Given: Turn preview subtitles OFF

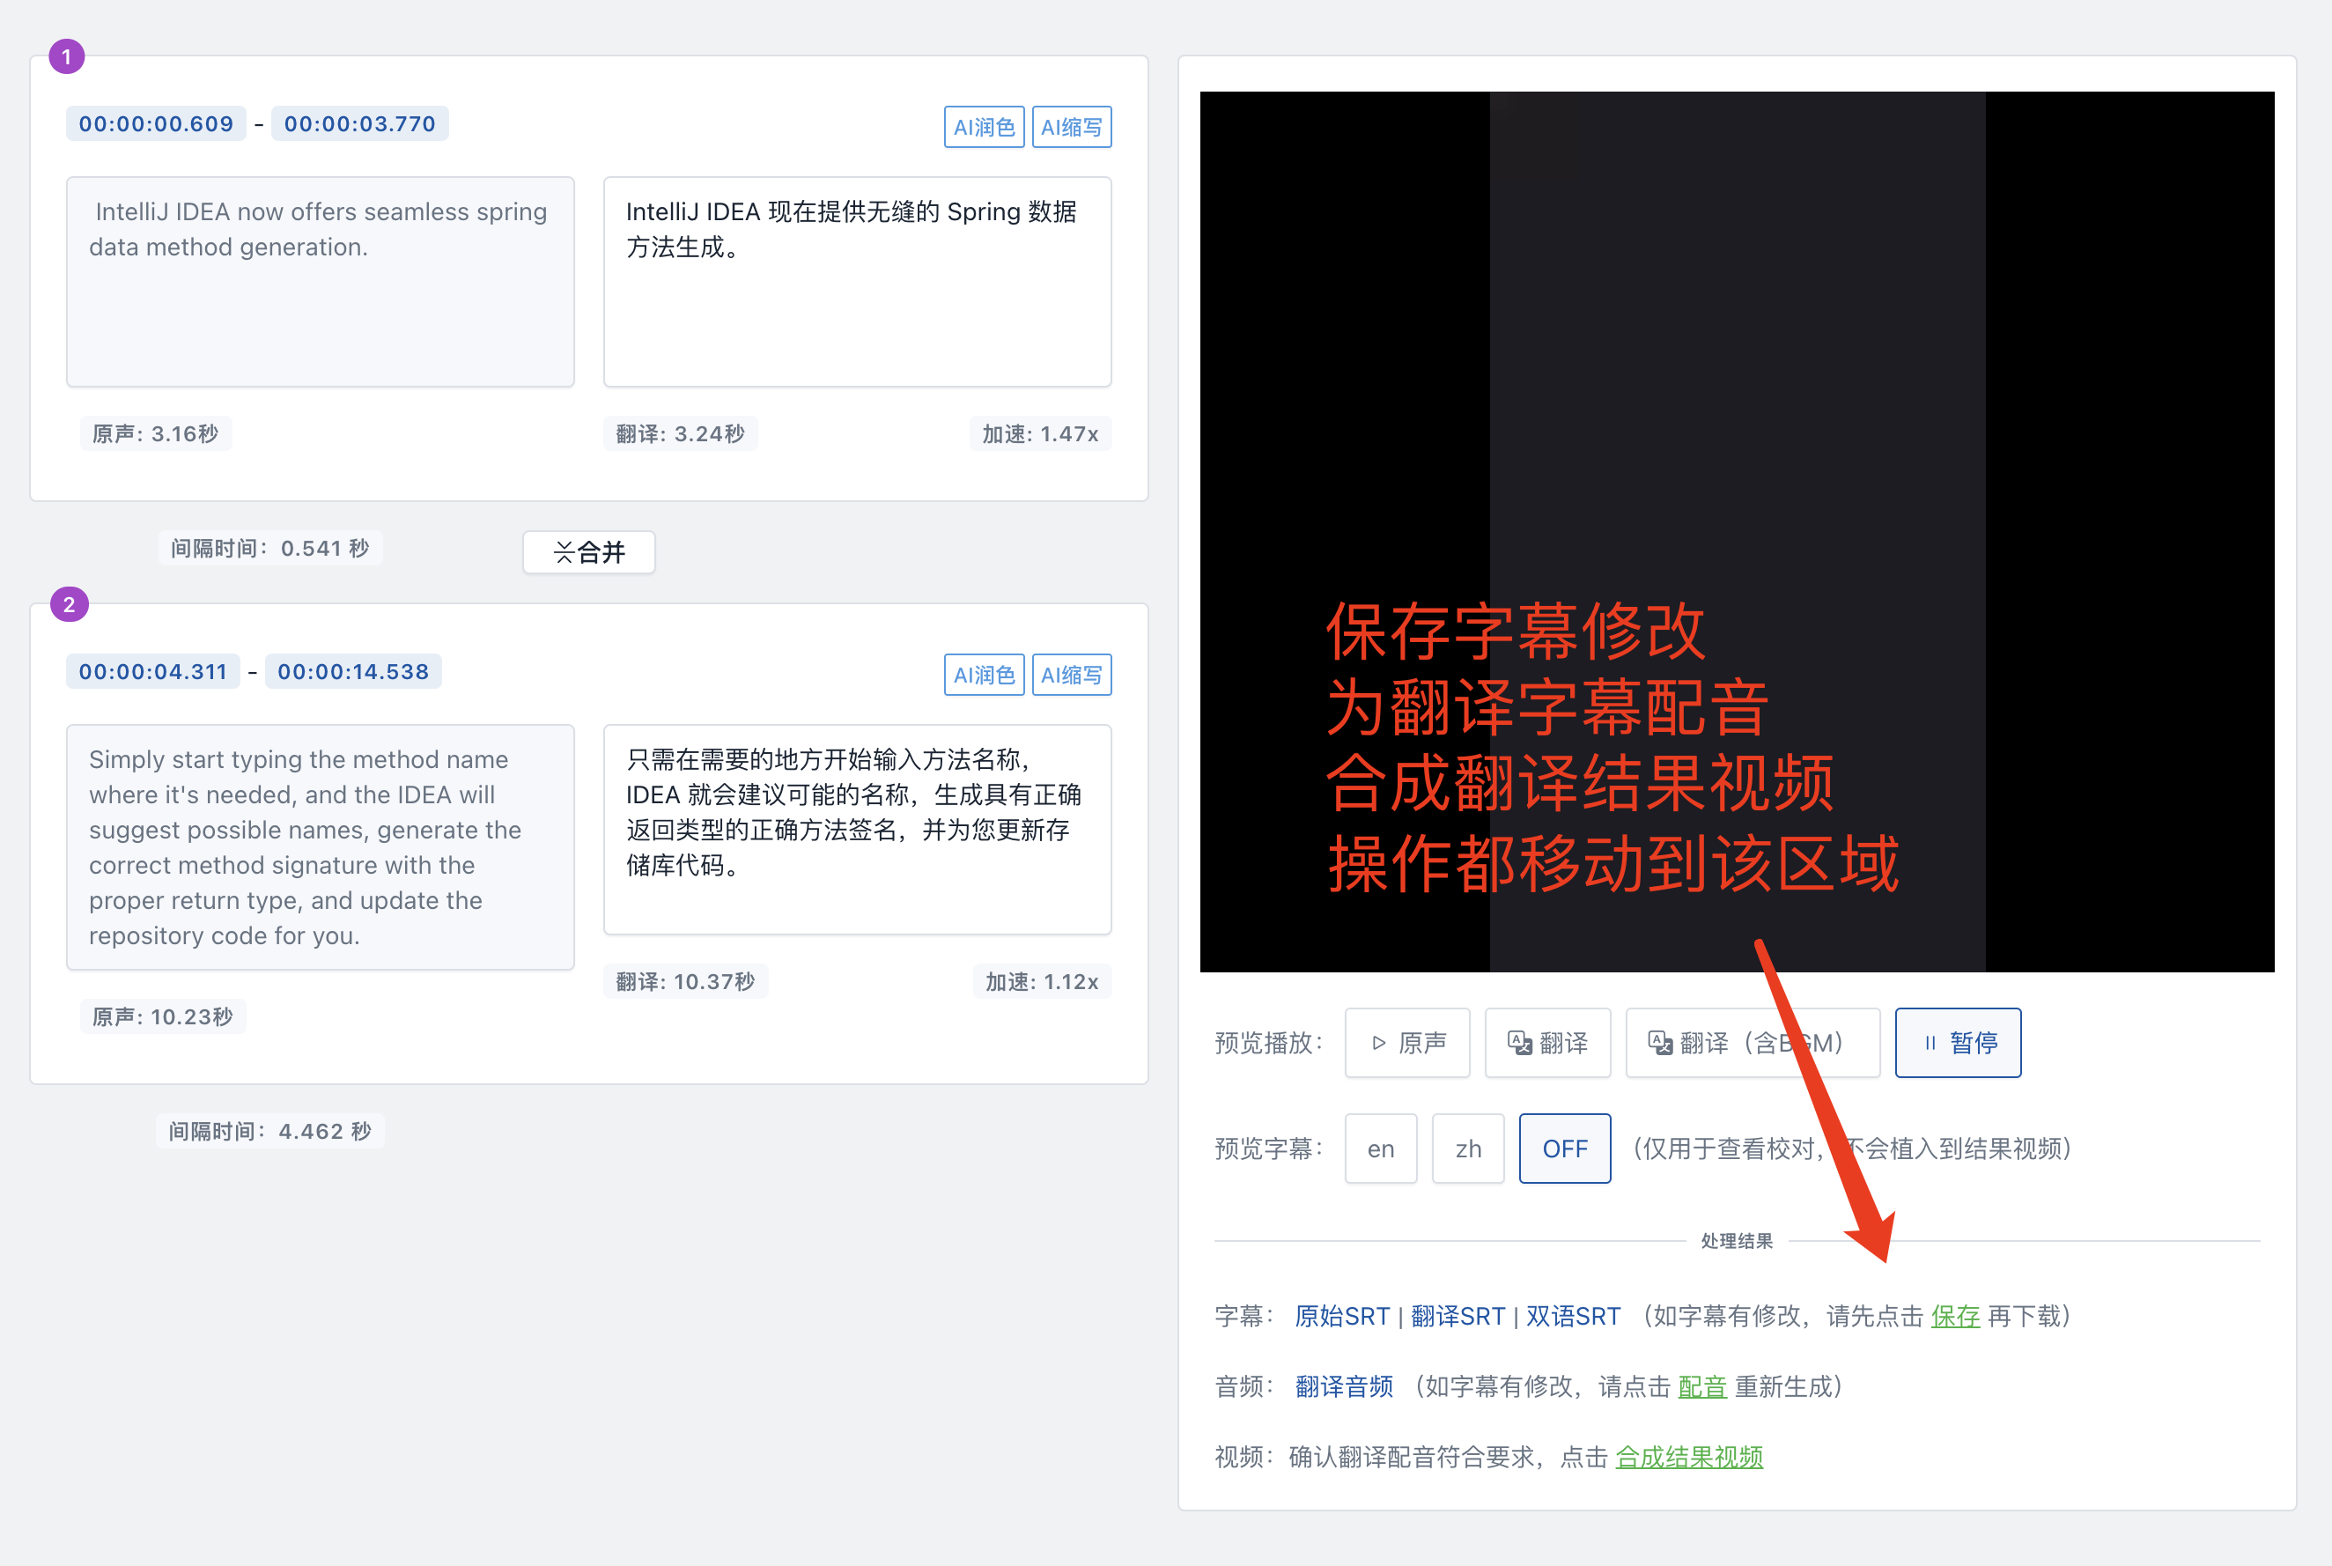Looking at the screenshot, I should (x=1565, y=1149).
